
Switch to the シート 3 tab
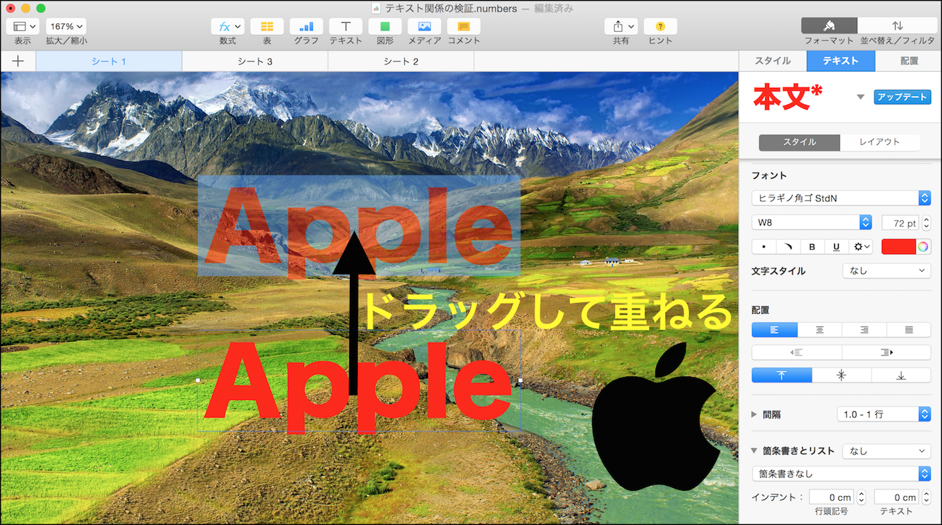pos(255,61)
